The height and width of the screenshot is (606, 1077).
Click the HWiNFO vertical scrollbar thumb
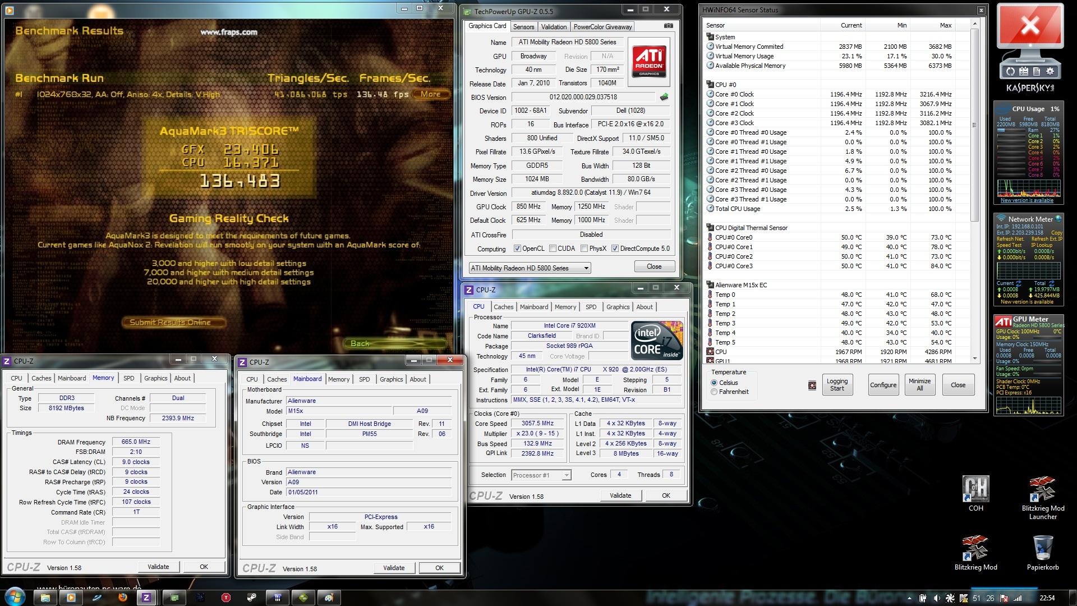tap(974, 125)
